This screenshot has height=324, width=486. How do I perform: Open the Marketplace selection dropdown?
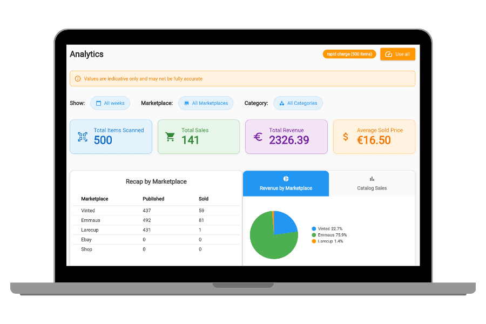[x=206, y=103]
